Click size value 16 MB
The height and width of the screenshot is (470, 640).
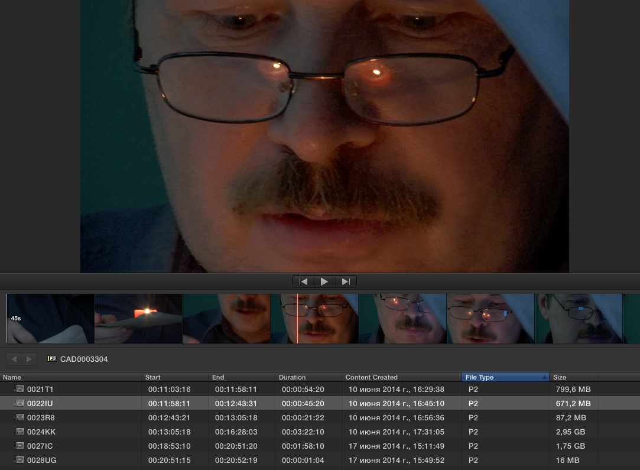[x=567, y=460]
